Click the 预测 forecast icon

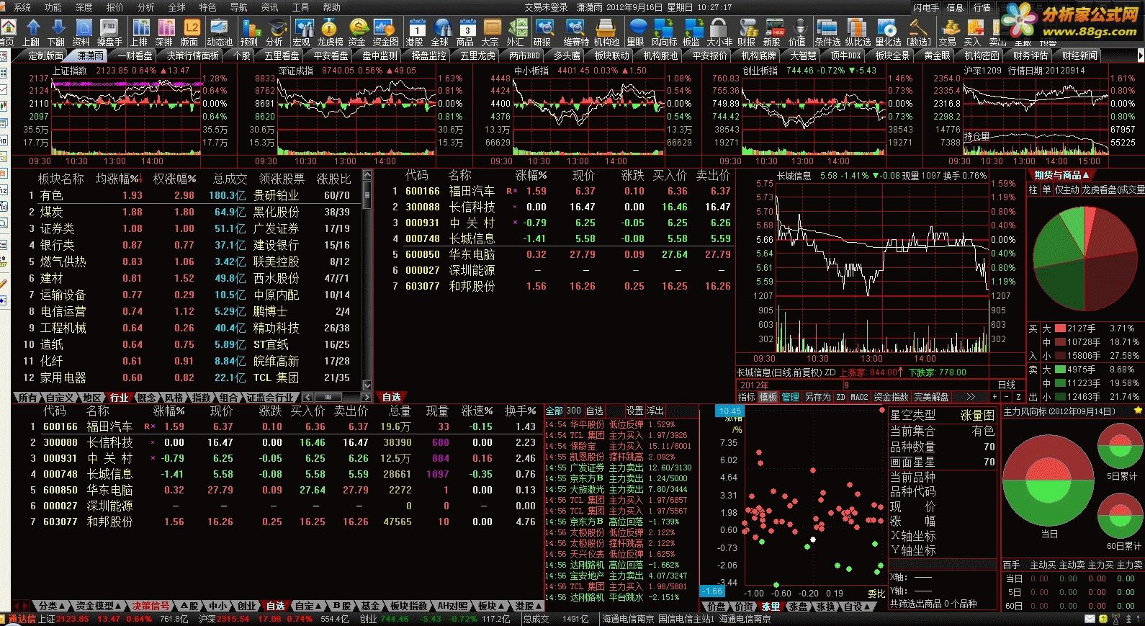pos(250,32)
